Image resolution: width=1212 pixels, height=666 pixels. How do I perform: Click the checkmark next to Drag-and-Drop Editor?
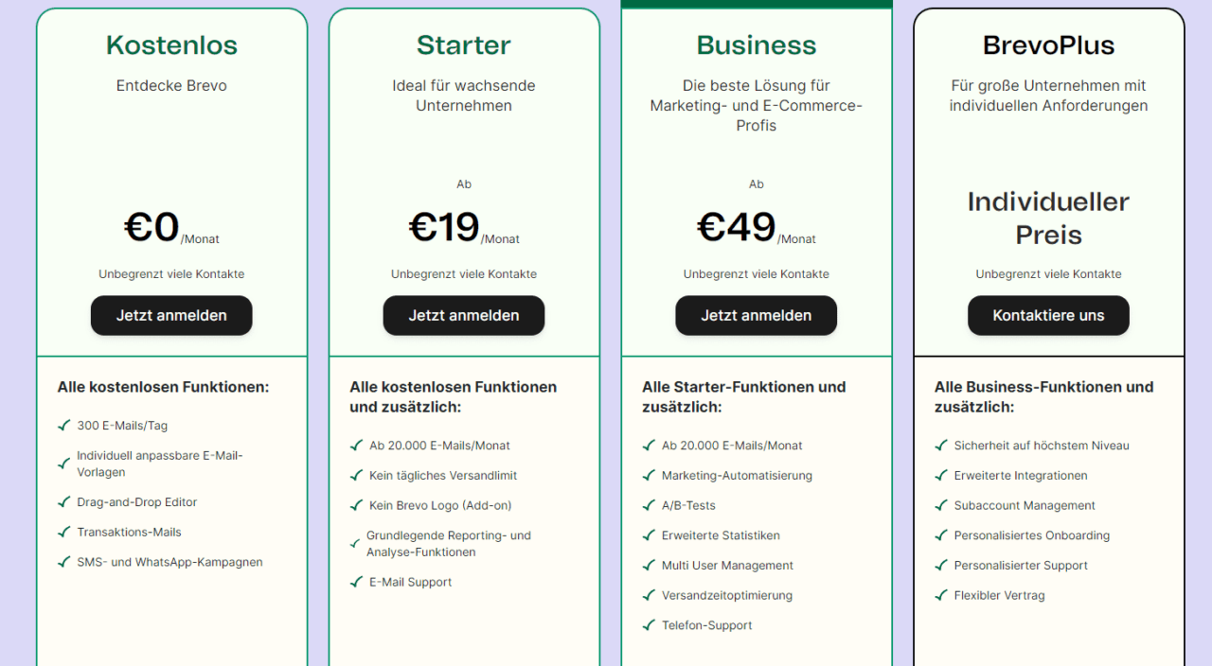click(x=64, y=502)
